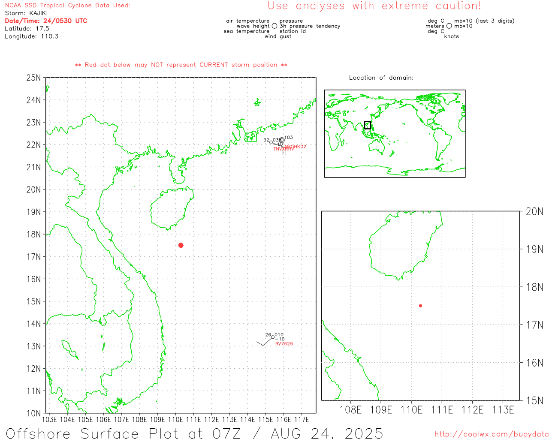Image resolution: width=549 pixels, height=439 pixels.
Task: Click the '3h pressure tendency' legend label
Action: click(x=310, y=26)
